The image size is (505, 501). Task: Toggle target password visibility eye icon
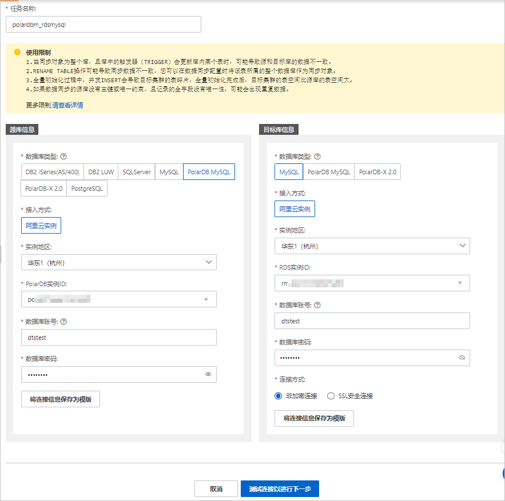[x=462, y=358]
